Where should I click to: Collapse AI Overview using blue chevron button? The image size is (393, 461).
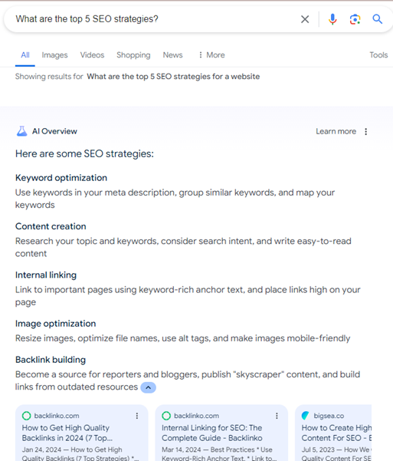pyautogui.click(x=149, y=387)
